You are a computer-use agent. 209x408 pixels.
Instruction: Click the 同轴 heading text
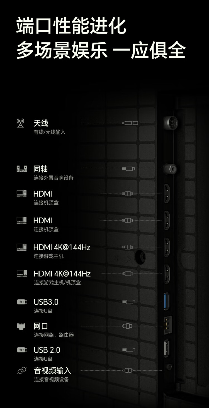41,169
